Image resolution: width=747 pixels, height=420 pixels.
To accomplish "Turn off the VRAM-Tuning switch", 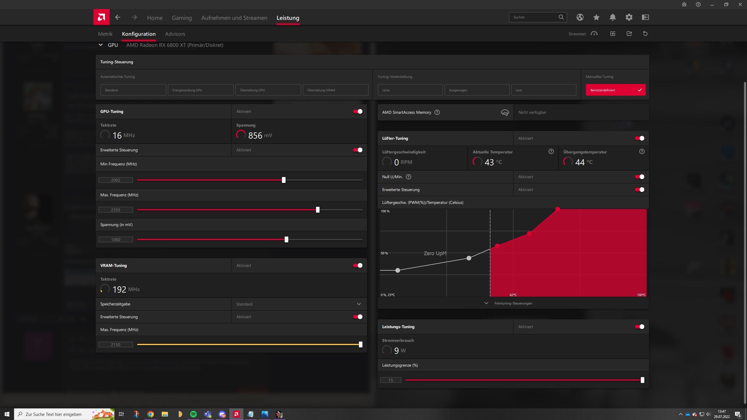I will [358, 265].
